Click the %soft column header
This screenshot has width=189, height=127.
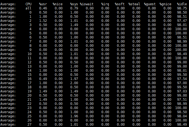(120, 4)
